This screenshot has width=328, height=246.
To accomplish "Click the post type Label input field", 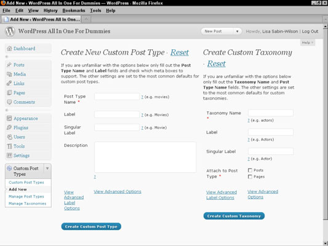I will (x=117, y=114).
